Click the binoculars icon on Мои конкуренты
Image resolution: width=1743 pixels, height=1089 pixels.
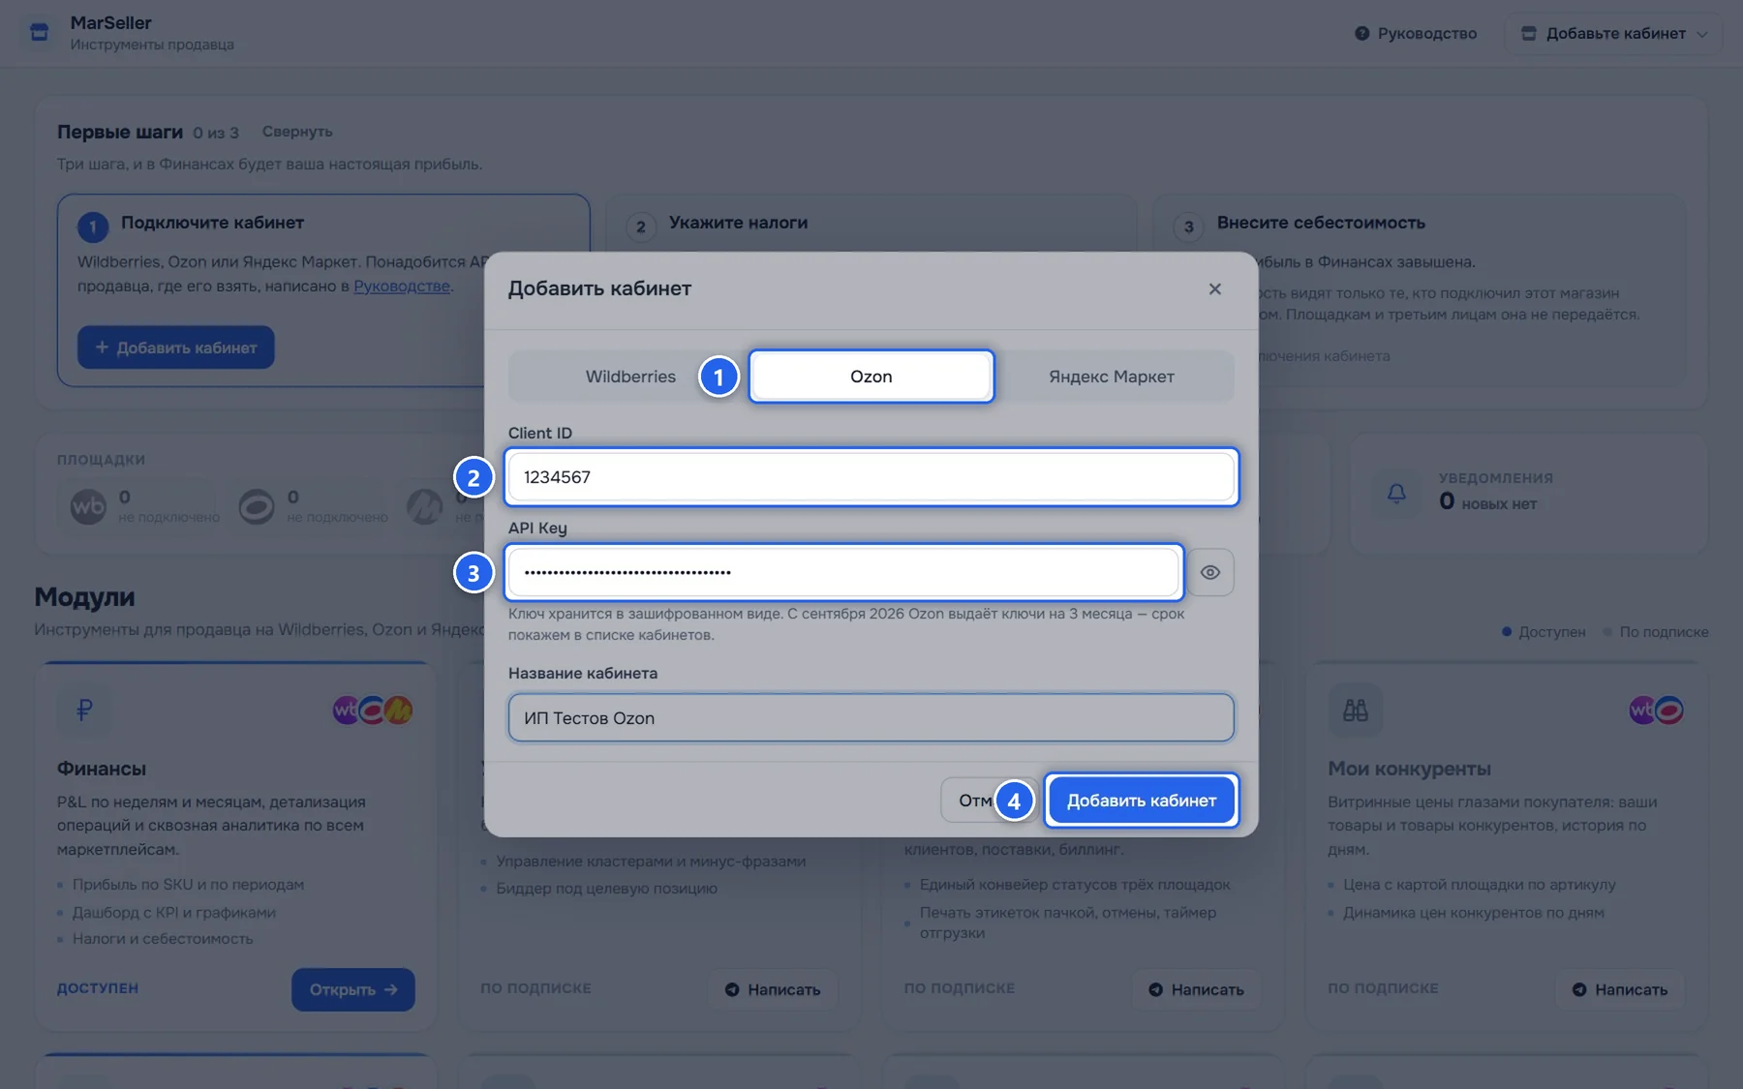[1355, 711]
